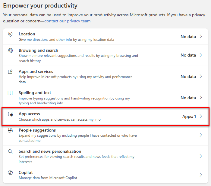Expand the Browsing and search chevron
Viewport: 211px width, 186px height.
[x=201, y=55]
